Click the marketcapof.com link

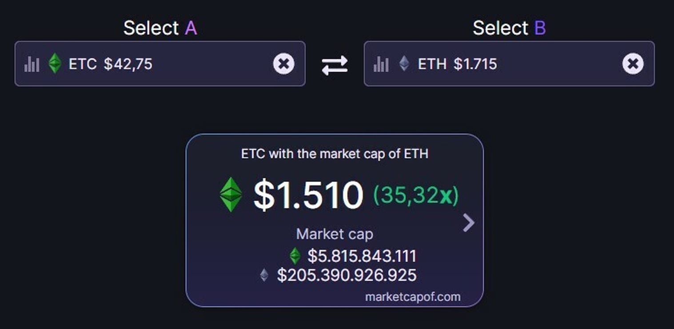[x=413, y=297]
